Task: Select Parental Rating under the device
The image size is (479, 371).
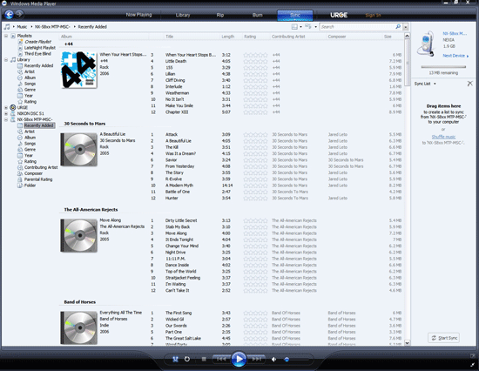Action: point(38,179)
